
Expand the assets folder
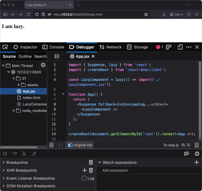pos(19,85)
